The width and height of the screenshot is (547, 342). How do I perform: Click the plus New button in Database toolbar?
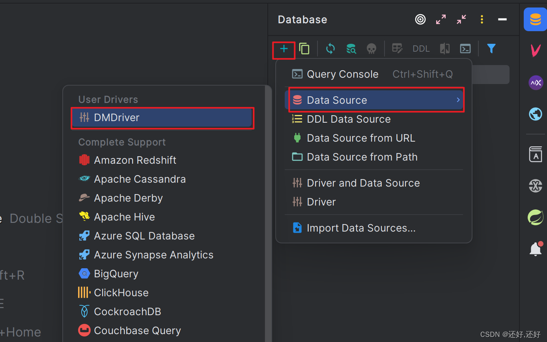(x=284, y=49)
